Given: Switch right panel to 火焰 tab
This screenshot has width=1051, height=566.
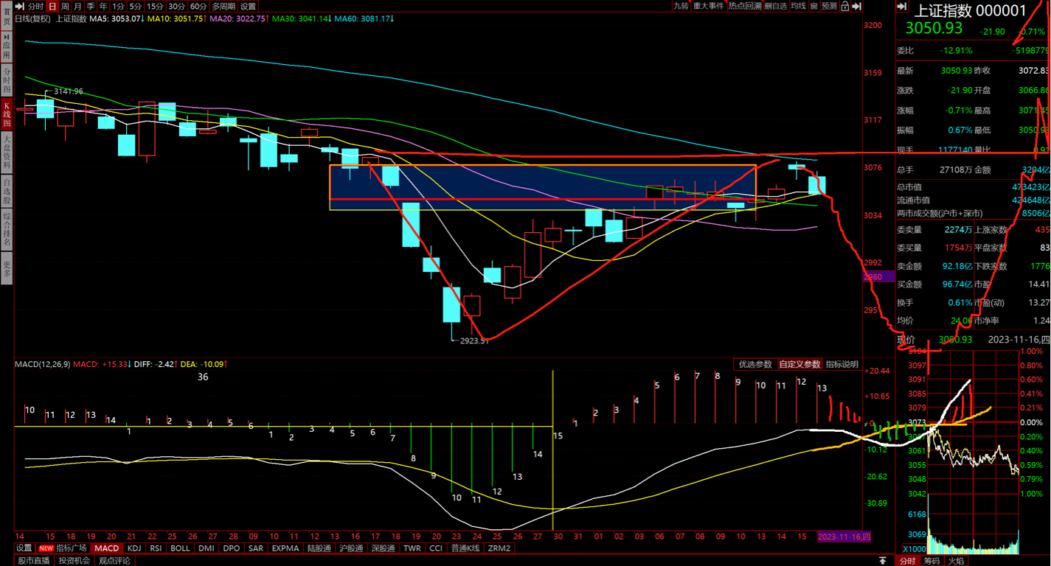Looking at the screenshot, I should coord(956,561).
